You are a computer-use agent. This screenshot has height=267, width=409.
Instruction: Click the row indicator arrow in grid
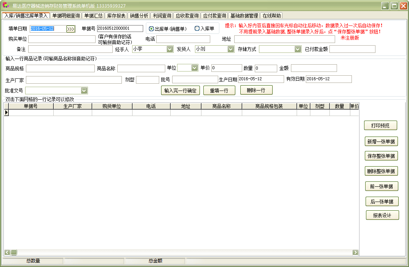[6, 113]
